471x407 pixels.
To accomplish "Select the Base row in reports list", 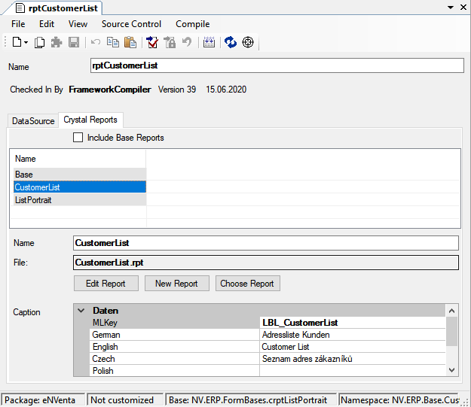I will coord(80,175).
